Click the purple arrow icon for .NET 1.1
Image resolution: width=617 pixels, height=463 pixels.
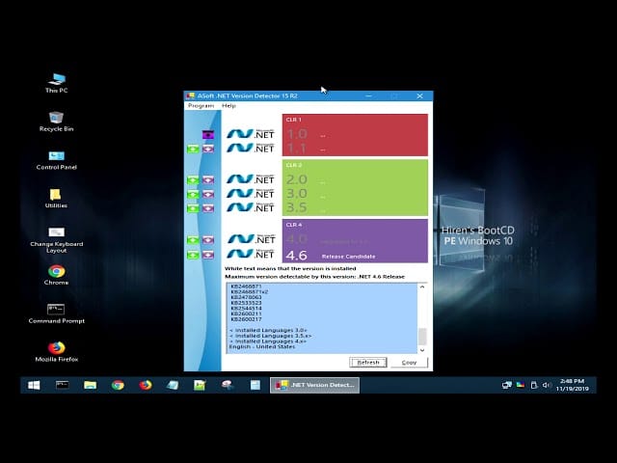click(208, 150)
